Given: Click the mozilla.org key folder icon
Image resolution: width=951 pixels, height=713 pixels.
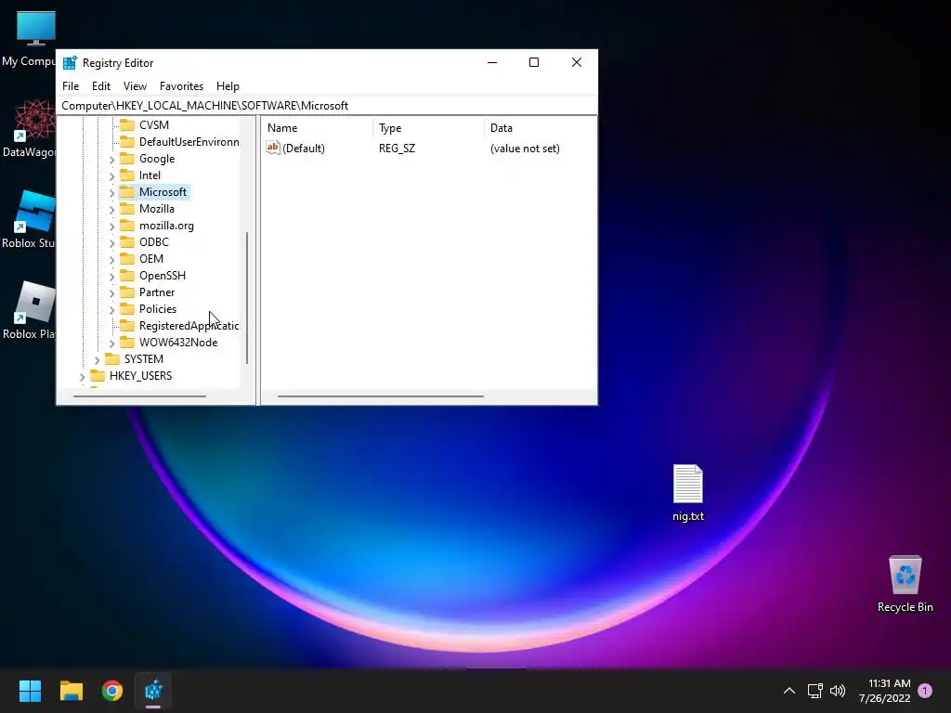Looking at the screenshot, I should point(126,225).
